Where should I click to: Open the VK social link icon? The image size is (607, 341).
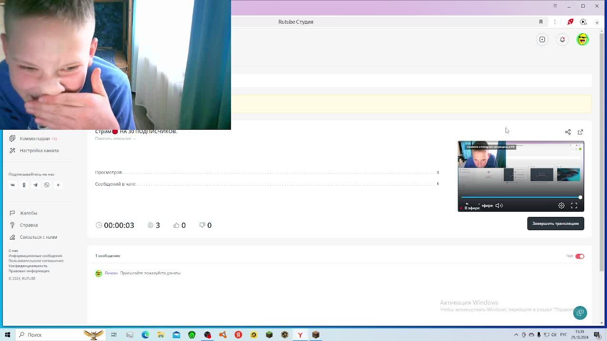tap(13, 185)
